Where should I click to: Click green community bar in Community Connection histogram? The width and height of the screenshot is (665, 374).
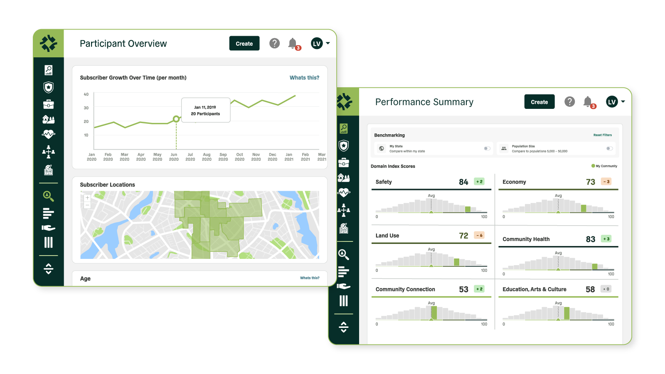(434, 313)
